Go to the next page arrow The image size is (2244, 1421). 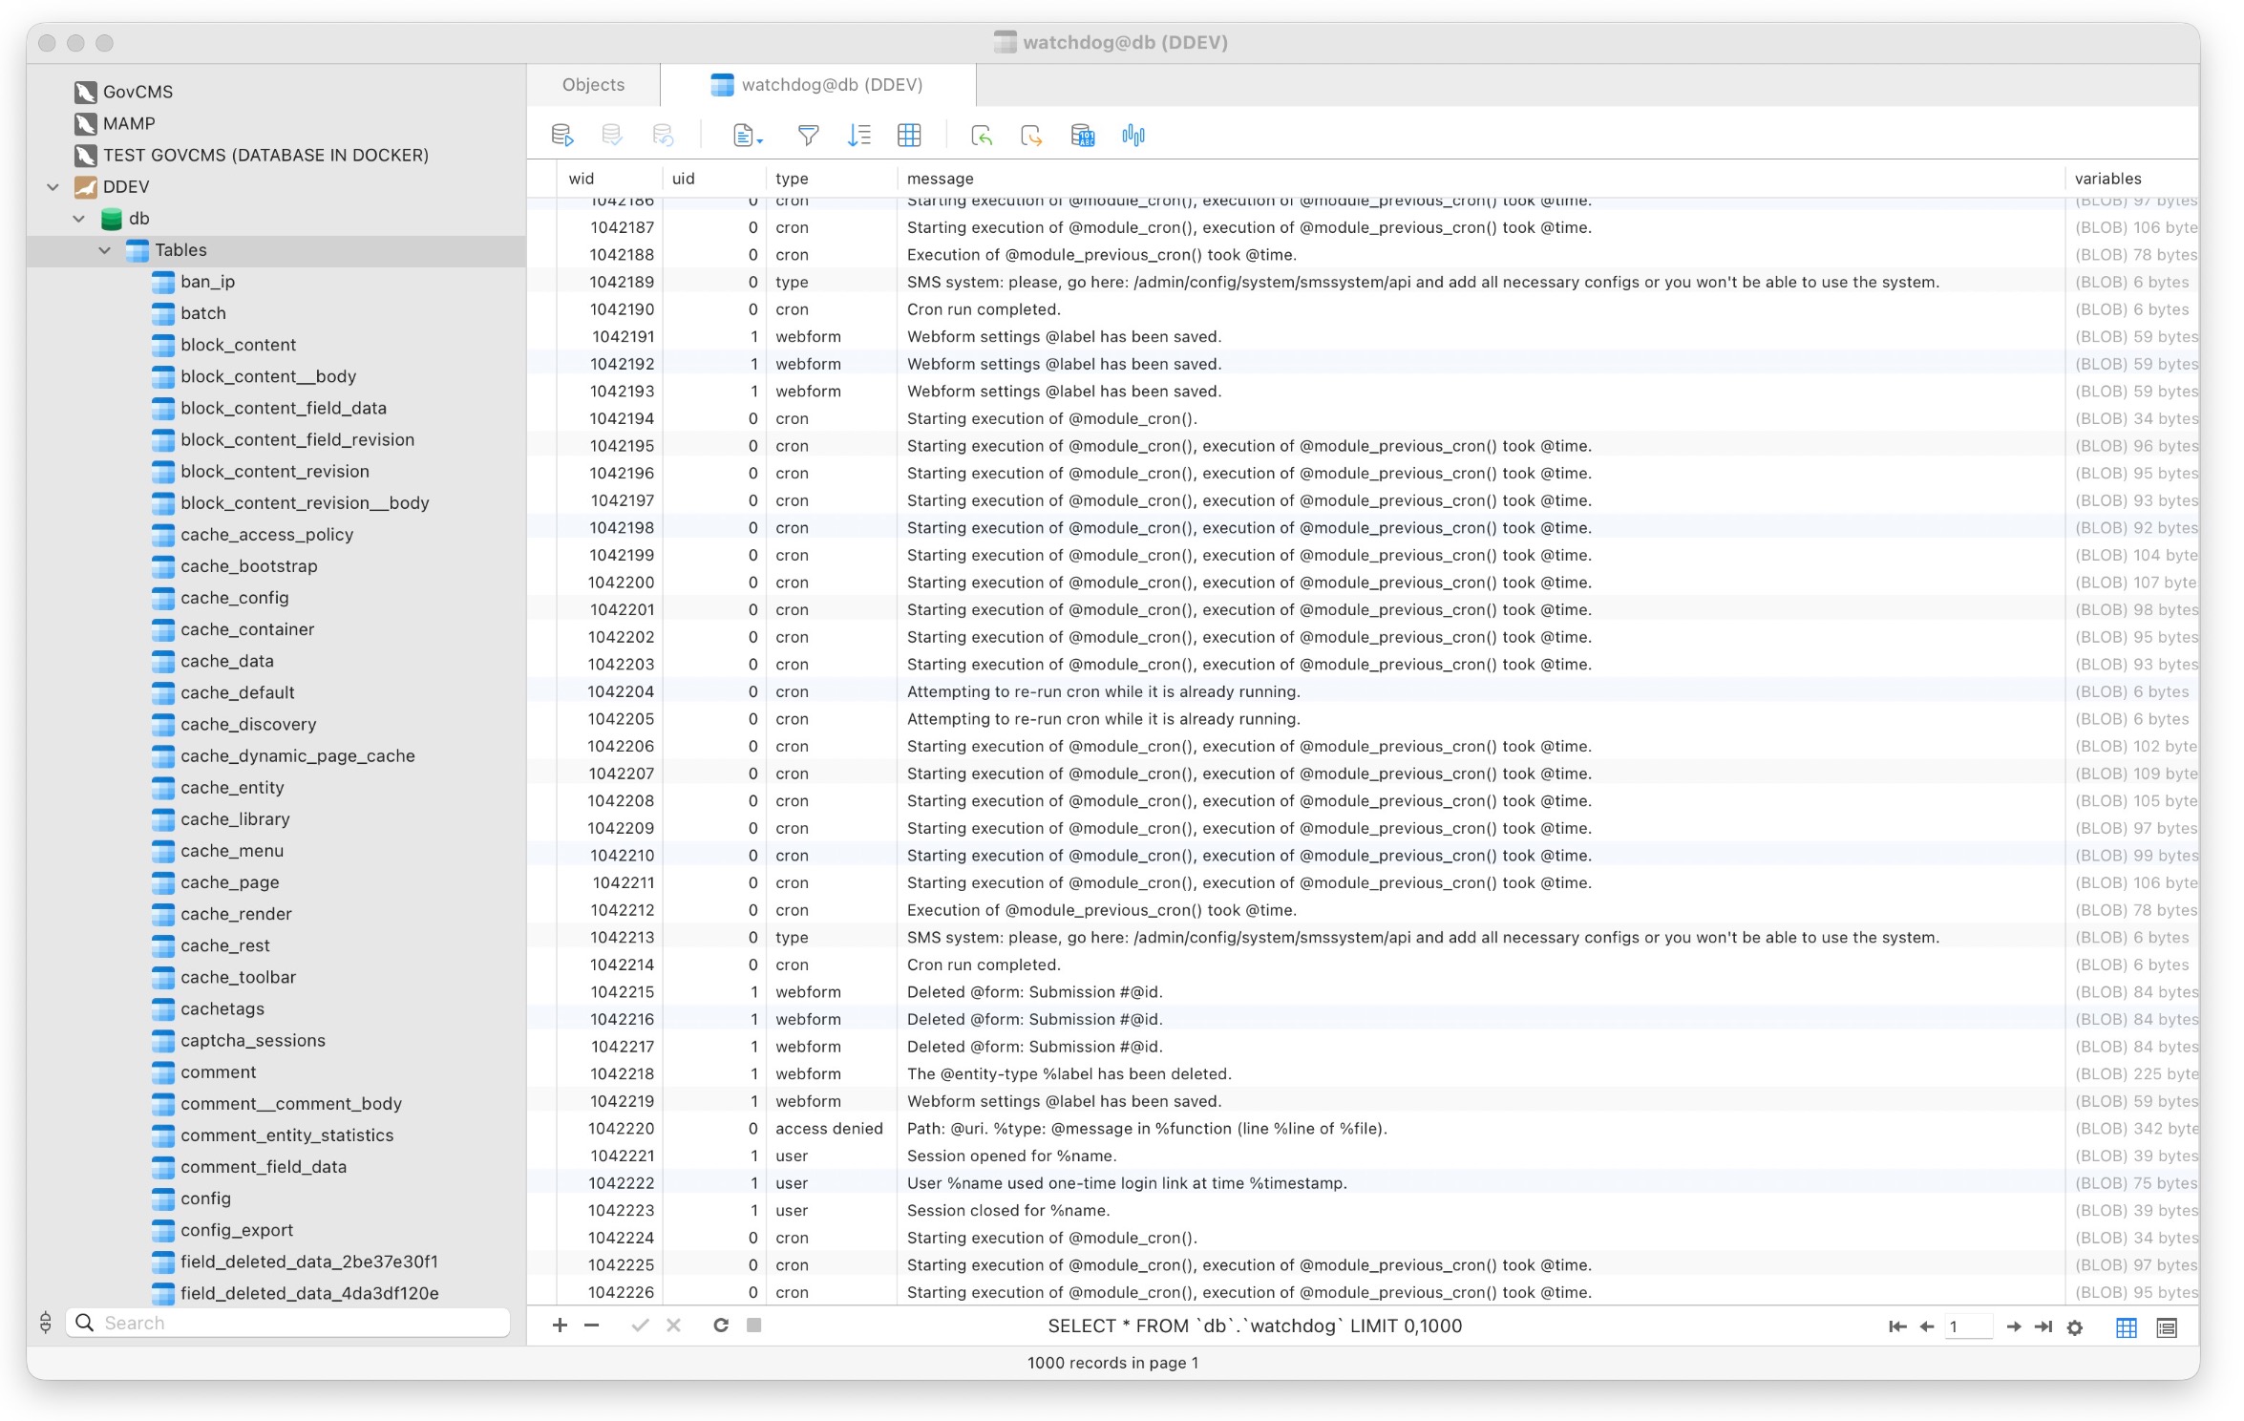(2014, 1327)
